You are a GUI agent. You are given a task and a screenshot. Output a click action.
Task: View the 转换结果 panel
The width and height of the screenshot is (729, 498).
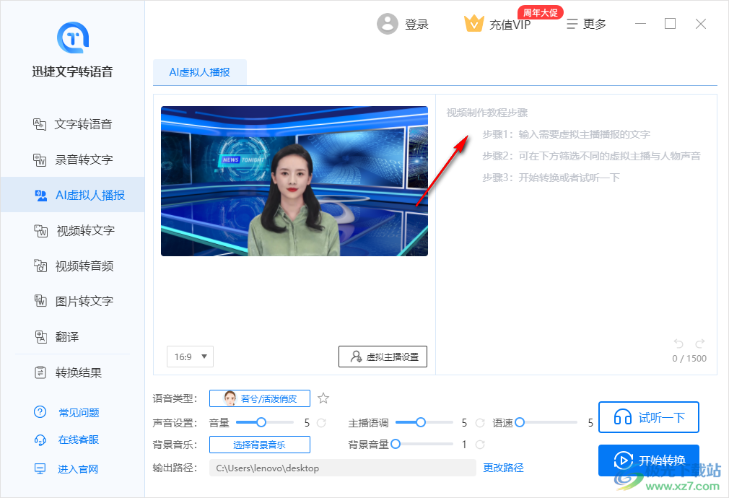click(72, 372)
